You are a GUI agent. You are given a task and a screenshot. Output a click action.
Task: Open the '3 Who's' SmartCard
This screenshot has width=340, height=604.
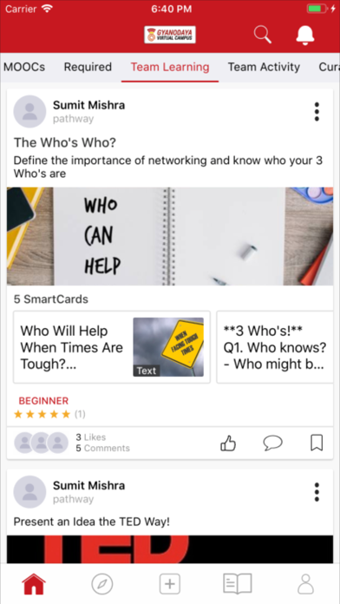(275, 347)
